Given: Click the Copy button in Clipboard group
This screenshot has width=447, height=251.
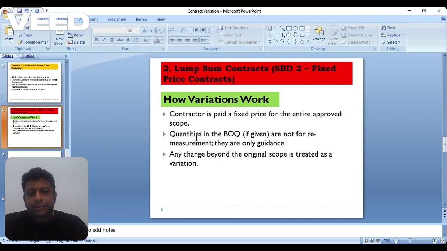Looking at the screenshot, I should 25,35.
